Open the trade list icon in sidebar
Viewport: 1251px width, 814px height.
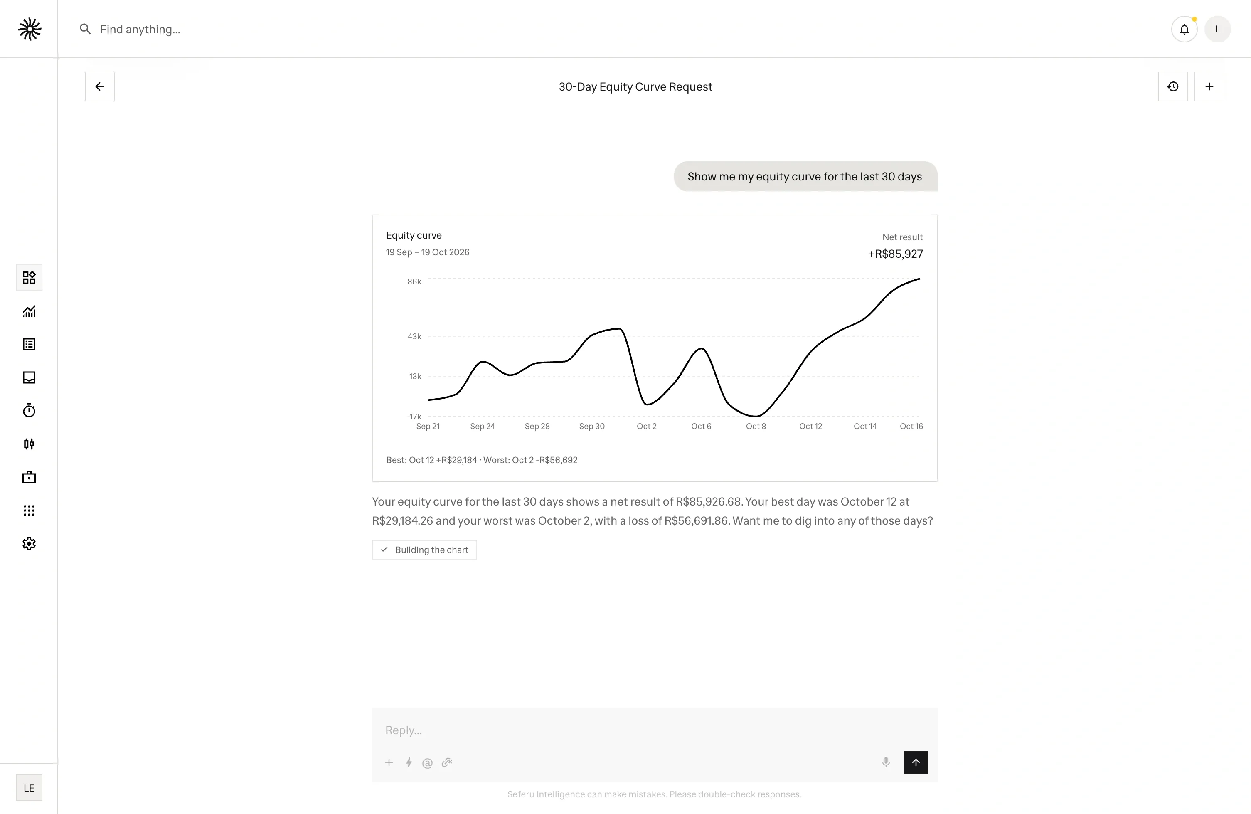tap(29, 344)
